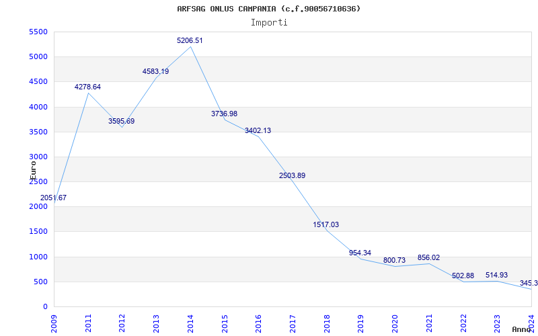The height and width of the screenshot is (336, 538).
Task: Click x-axis year 2015
Action: [225, 324]
